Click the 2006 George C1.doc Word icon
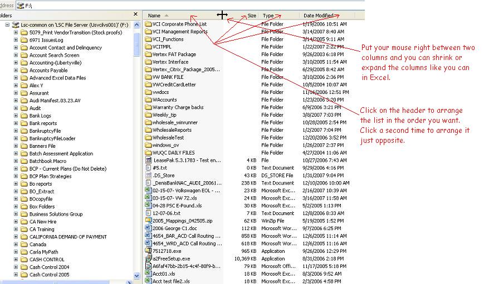Image resolution: width=484 pixels, height=284 pixels. click(x=148, y=228)
